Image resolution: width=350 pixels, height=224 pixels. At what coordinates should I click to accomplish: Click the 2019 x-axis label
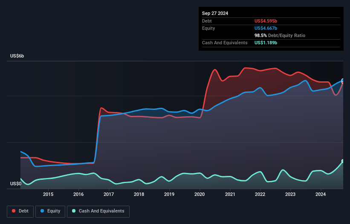(x=169, y=194)
